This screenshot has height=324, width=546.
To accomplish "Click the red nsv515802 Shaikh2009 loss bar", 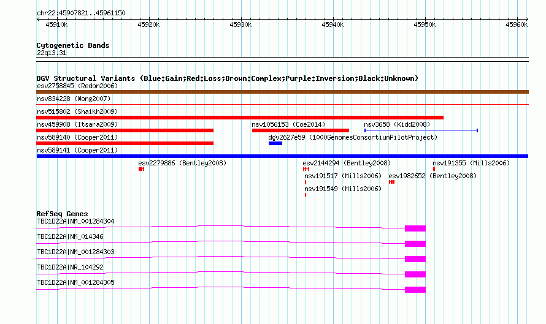I will [240, 118].
